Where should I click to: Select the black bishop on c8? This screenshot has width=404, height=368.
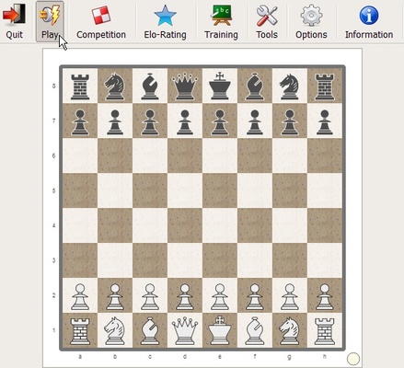(150, 86)
